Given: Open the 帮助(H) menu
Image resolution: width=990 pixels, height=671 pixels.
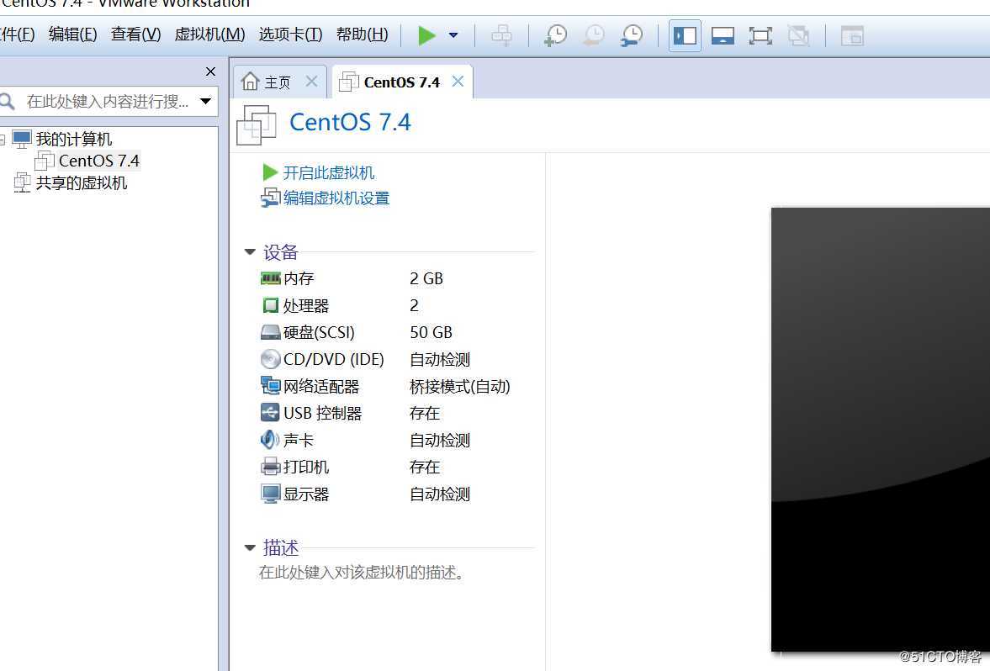Looking at the screenshot, I should (x=363, y=34).
